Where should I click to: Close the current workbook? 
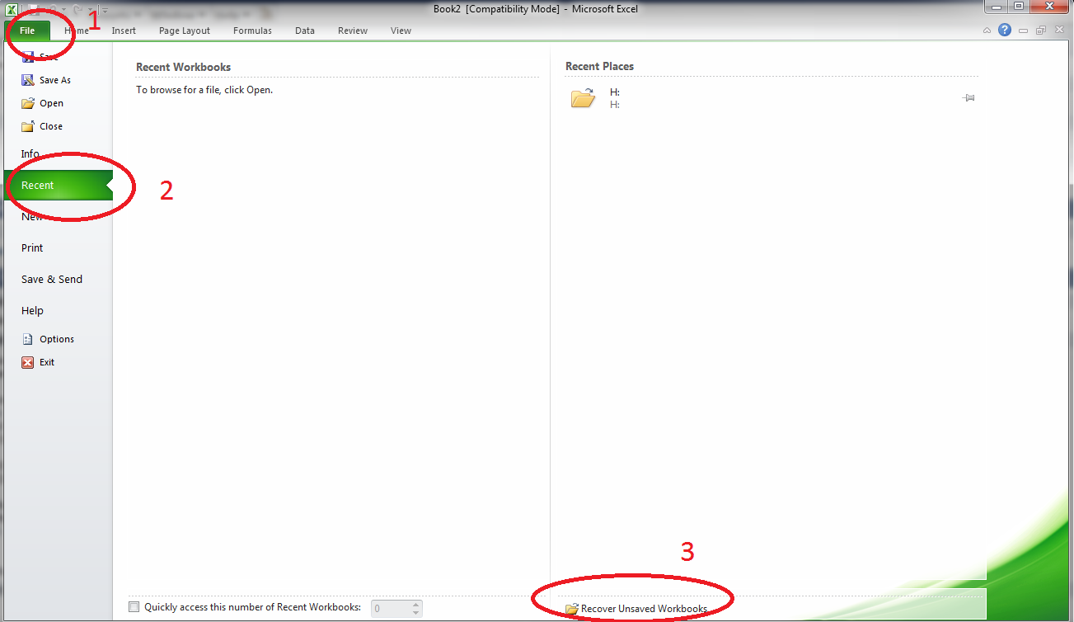tap(42, 126)
